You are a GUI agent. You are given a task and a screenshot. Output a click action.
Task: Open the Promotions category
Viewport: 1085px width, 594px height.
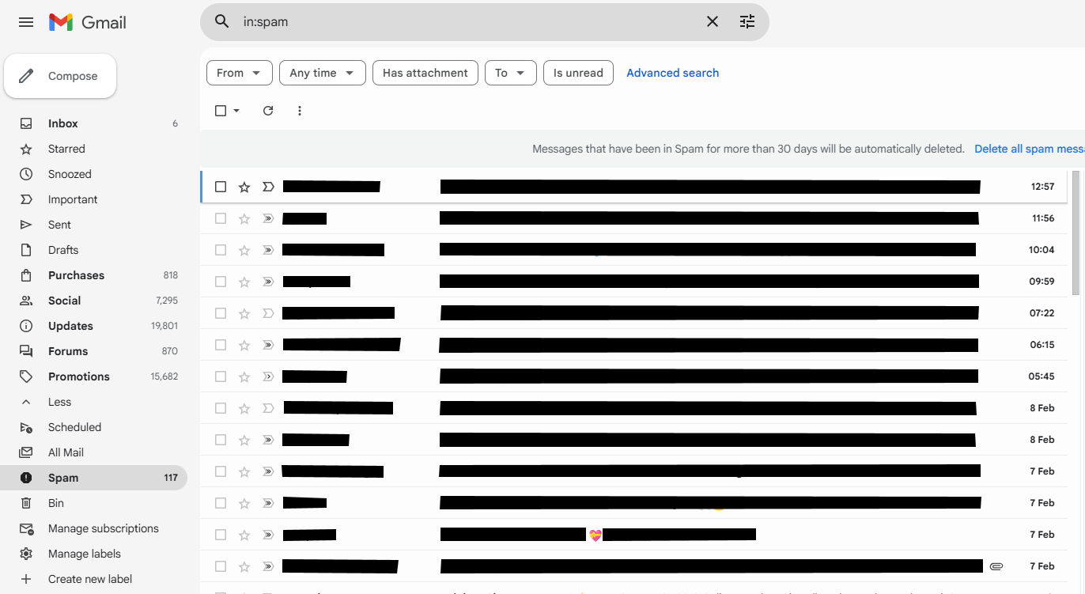(x=79, y=376)
